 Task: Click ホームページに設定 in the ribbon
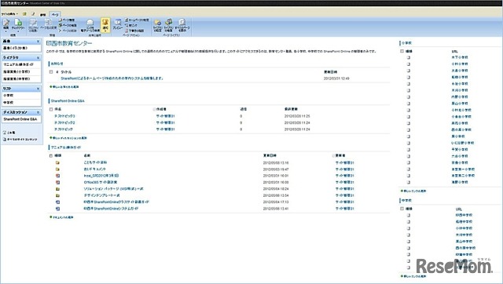click(137, 20)
